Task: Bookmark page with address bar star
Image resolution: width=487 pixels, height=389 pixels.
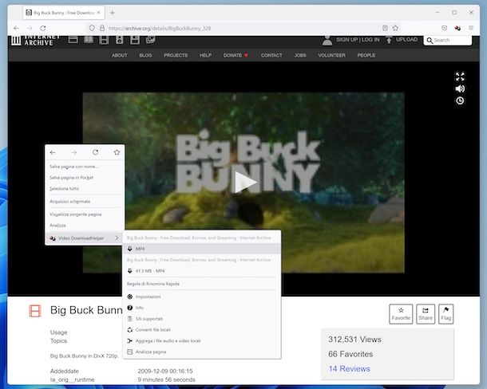Action: click(395, 28)
